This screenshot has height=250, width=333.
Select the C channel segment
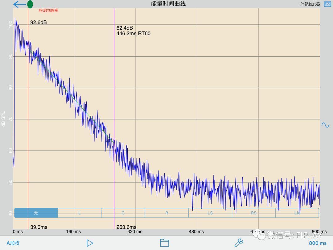(x=123, y=213)
